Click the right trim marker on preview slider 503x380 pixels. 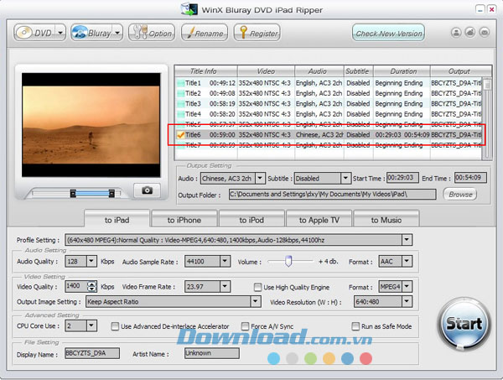pos(111,193)
